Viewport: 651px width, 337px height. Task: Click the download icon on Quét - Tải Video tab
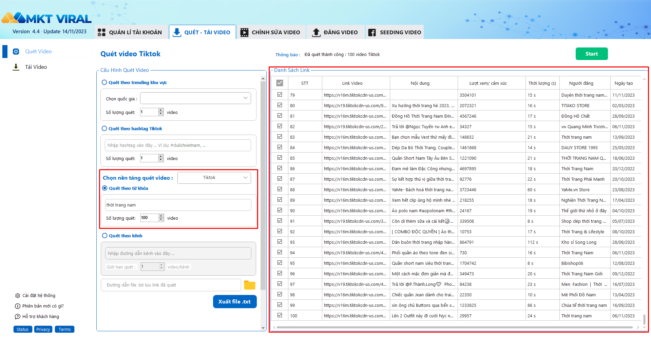177,32
